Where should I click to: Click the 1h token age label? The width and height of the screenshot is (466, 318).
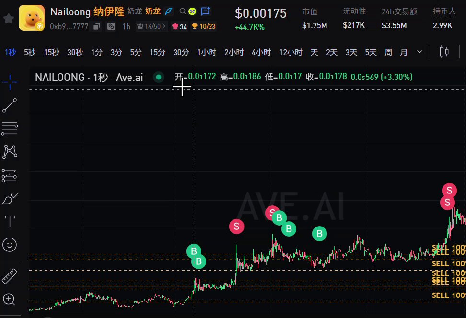[x=126, y=27]
